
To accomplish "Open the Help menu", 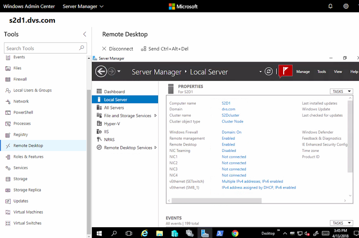I will click(x=354, y=72).
